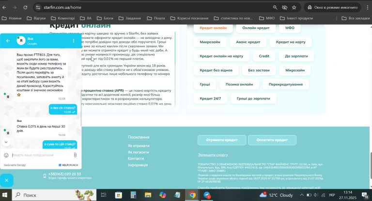Select the Кредит онлайн tag
This screenshot has height=201, width=372.
(213, 28)
